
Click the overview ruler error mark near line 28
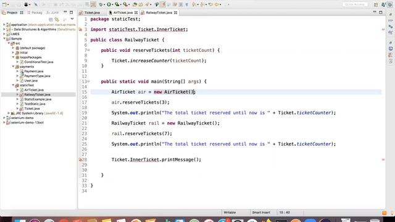pos(383,160)
